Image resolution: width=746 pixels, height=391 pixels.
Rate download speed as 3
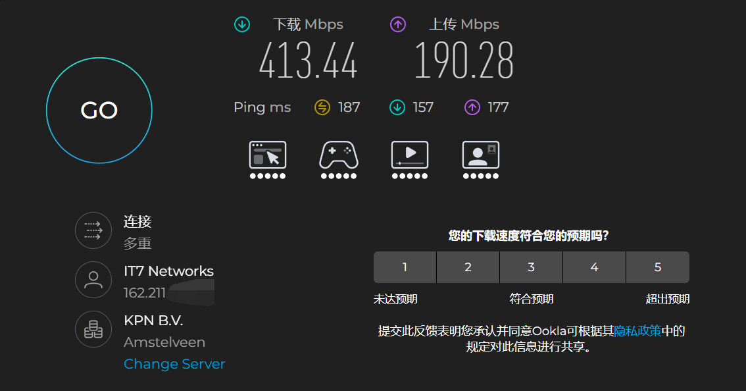(532, 267)
